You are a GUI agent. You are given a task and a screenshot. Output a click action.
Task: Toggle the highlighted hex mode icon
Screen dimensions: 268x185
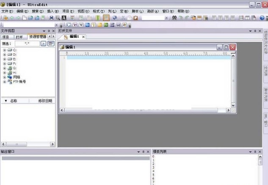[106, 18]
